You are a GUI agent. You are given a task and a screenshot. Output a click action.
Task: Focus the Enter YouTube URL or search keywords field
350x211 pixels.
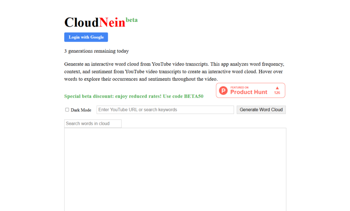(x=165, y=110)
